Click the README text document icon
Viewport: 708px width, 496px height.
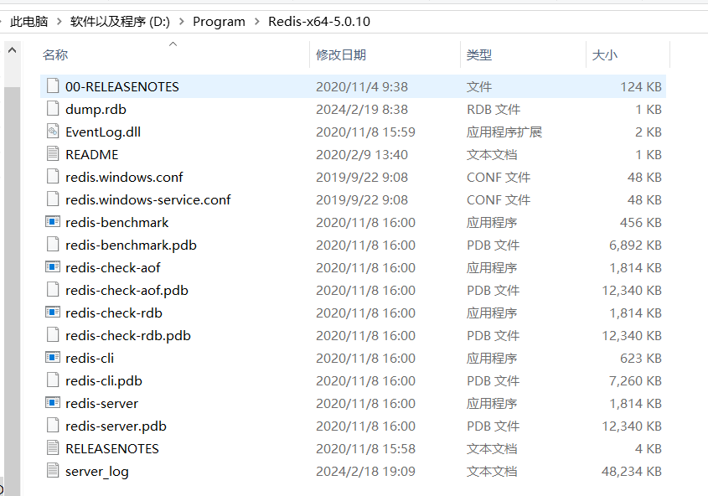(x=53, y=153)
